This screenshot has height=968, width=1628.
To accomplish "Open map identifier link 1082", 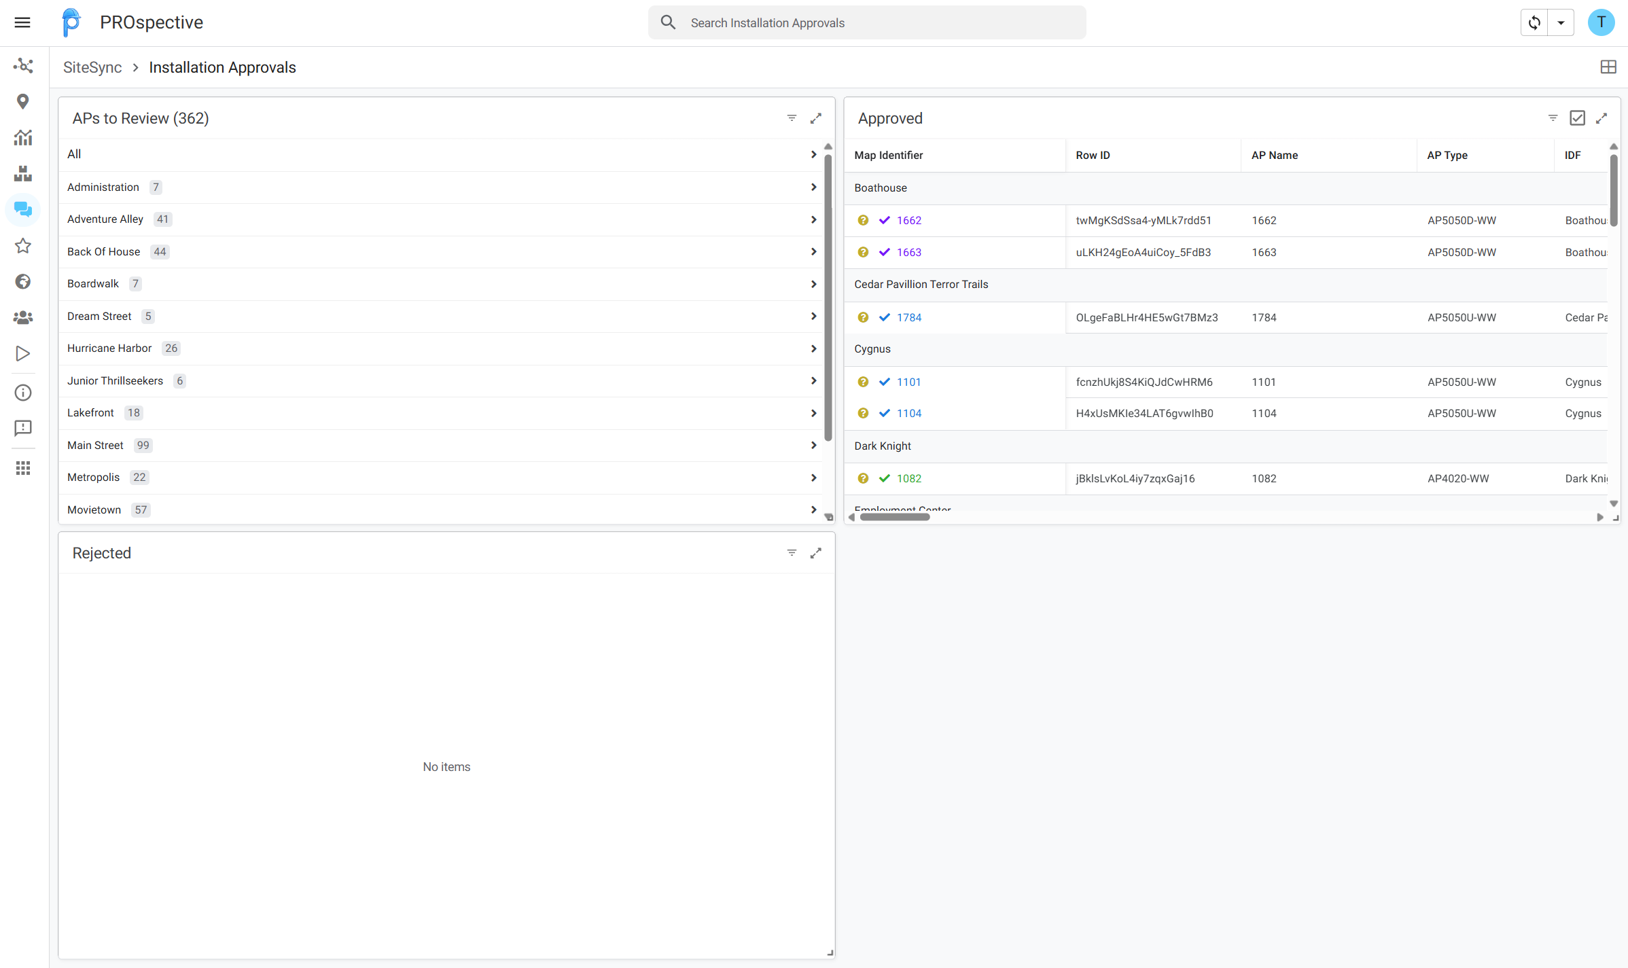I will 908,478.
